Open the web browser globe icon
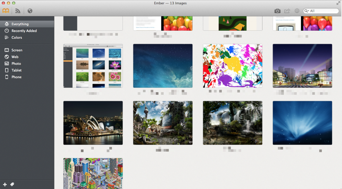Viewport: 342px width, 189px height. [x=30, y=11]
